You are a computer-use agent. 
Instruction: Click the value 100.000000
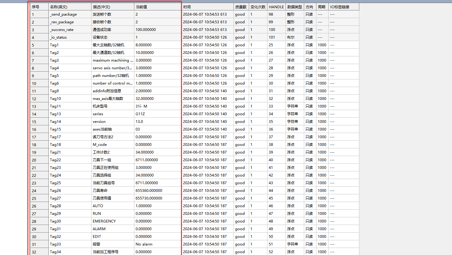click(146, 30)
